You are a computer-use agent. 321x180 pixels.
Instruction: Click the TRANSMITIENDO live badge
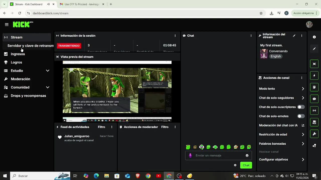click(69, 46)
